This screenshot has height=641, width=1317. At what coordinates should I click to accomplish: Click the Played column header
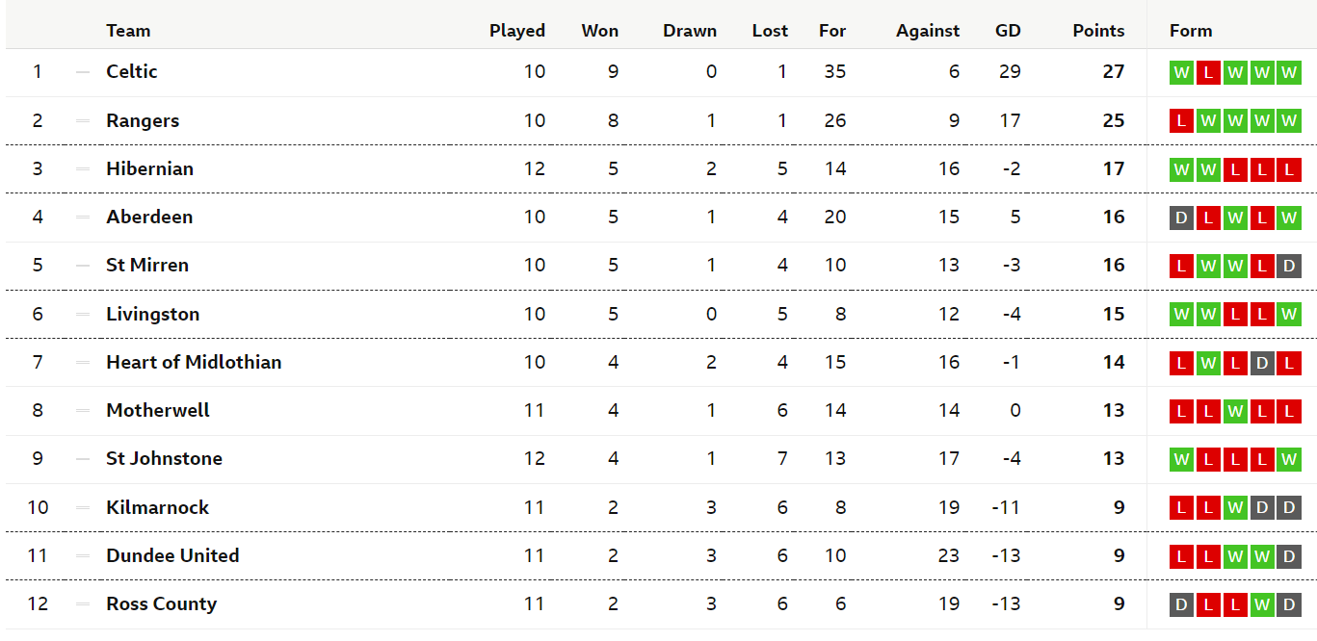click(x=517, y=31)
